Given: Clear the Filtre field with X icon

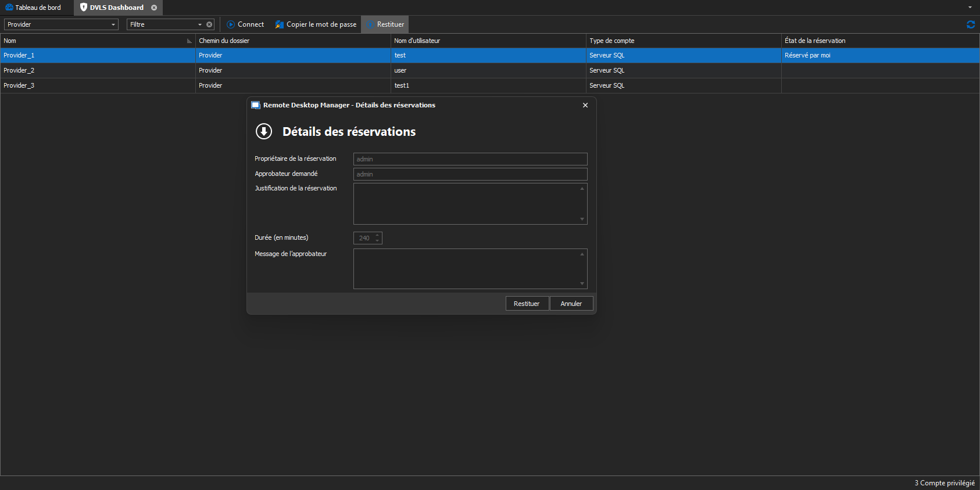Looking at the screenshot, I should (209, 24).
